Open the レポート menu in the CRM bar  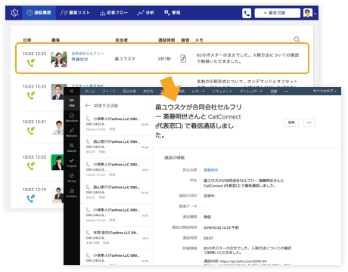pos(198,91)
